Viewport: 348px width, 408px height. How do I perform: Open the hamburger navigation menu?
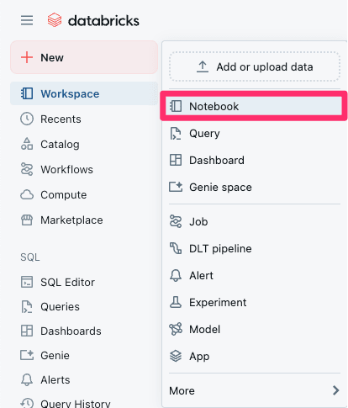(27, 20)
